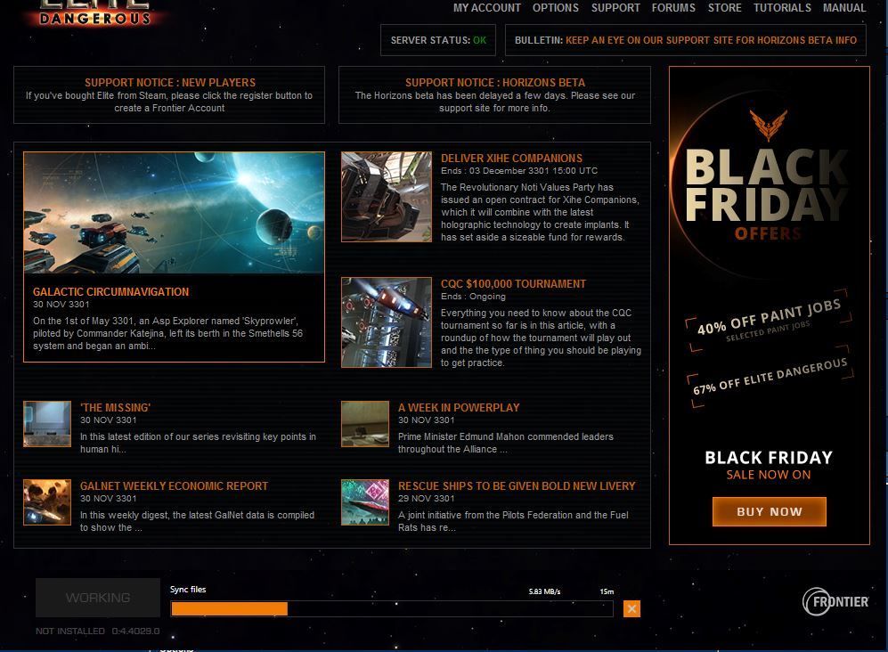Select 'The Missing' article thumbnail
Image resolution: width=888 pixels, height=652 pixels.
(47, 424)
